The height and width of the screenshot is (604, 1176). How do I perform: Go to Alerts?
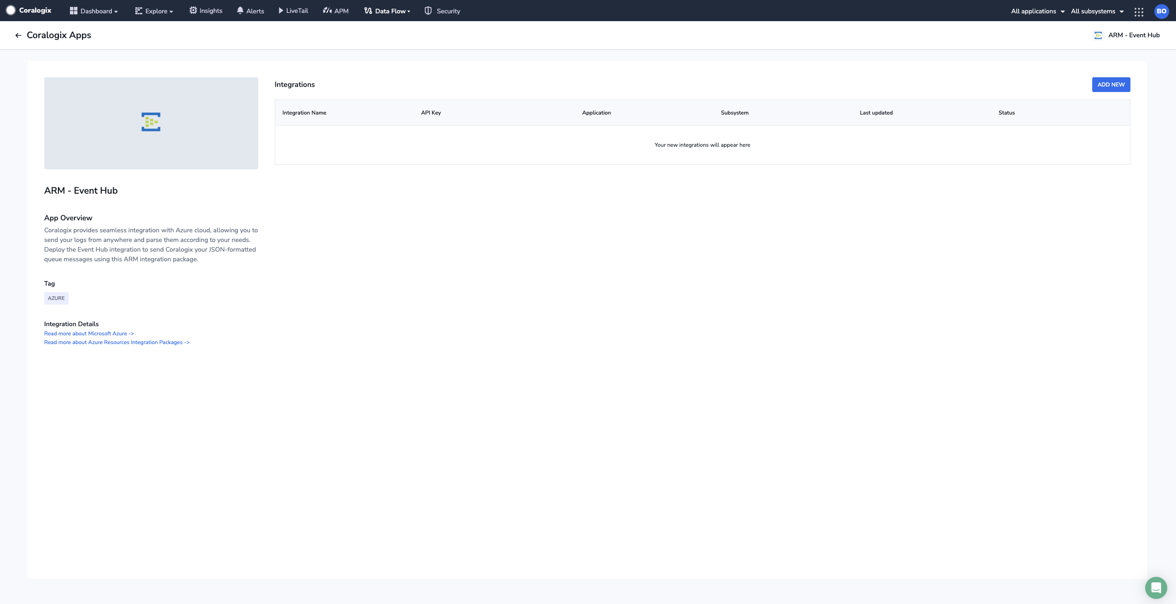250,11
